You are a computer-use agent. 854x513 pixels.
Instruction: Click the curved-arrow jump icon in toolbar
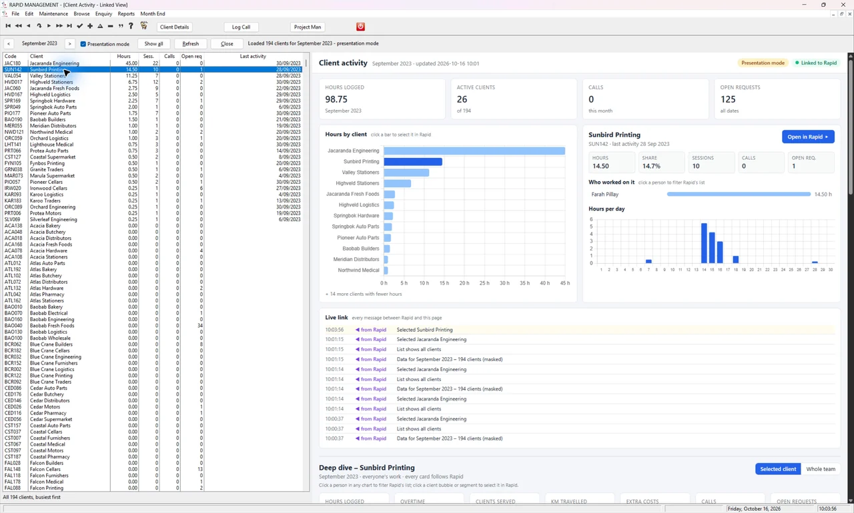[39, 27]
